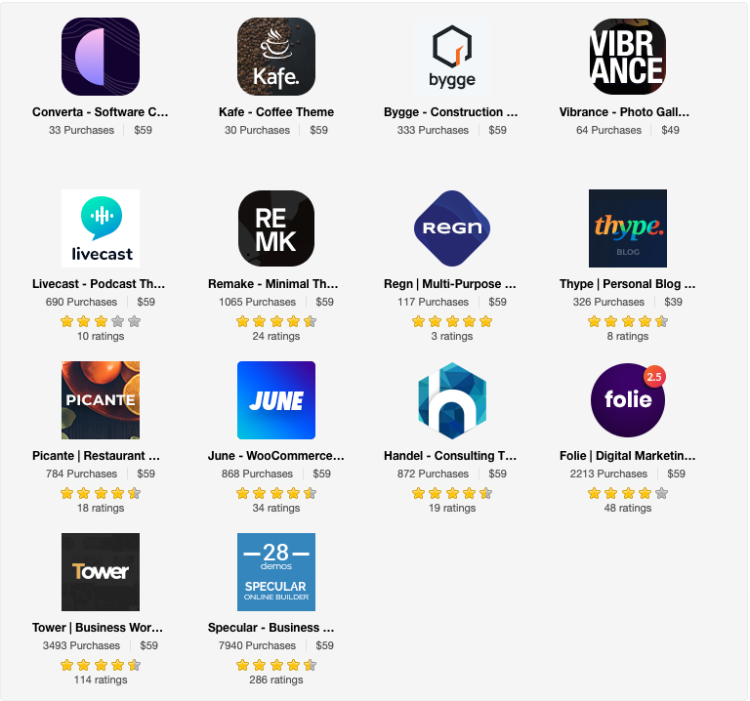Follow the 'Folie | Digital Marketin...' title link

pos(628,456)
